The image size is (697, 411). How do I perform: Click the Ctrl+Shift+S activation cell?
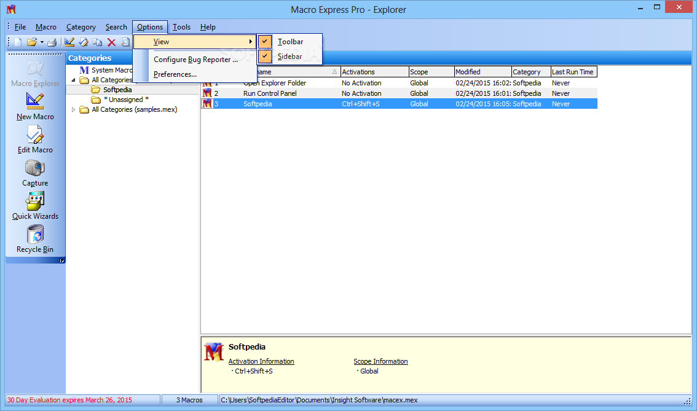coord(361,104)
